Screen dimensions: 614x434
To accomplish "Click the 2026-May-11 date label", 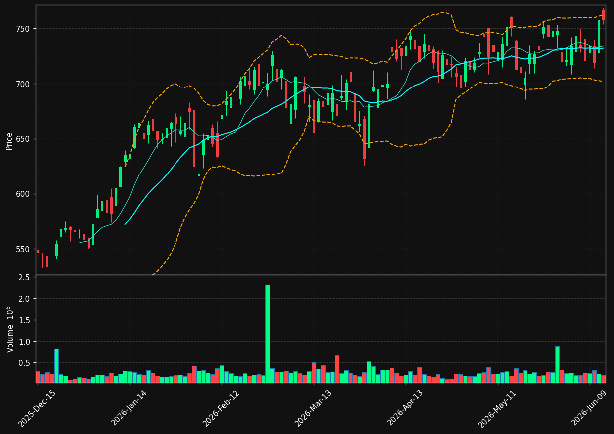I will (497, 408).
